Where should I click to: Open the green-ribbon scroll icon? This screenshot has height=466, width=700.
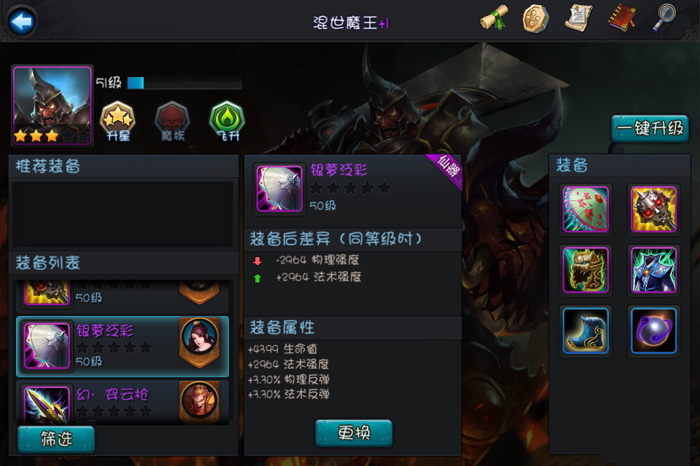point(494,18)
